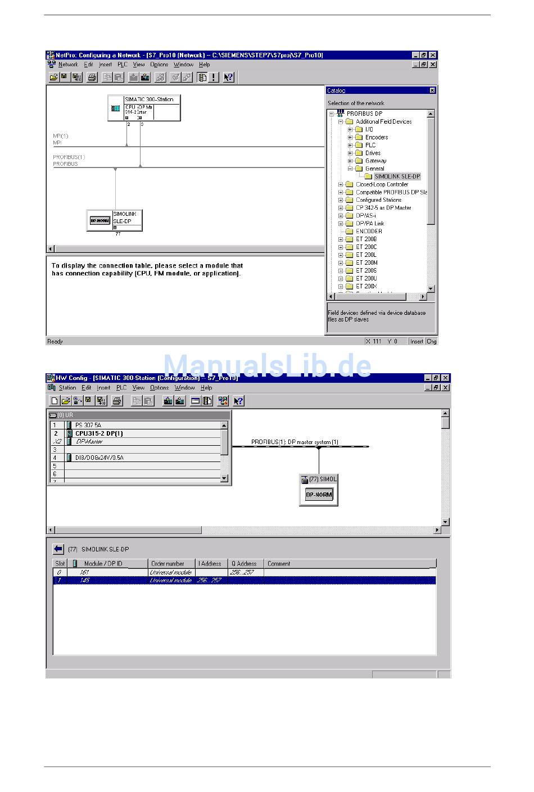Click the Print icon in NetPro toolbar

92,78
